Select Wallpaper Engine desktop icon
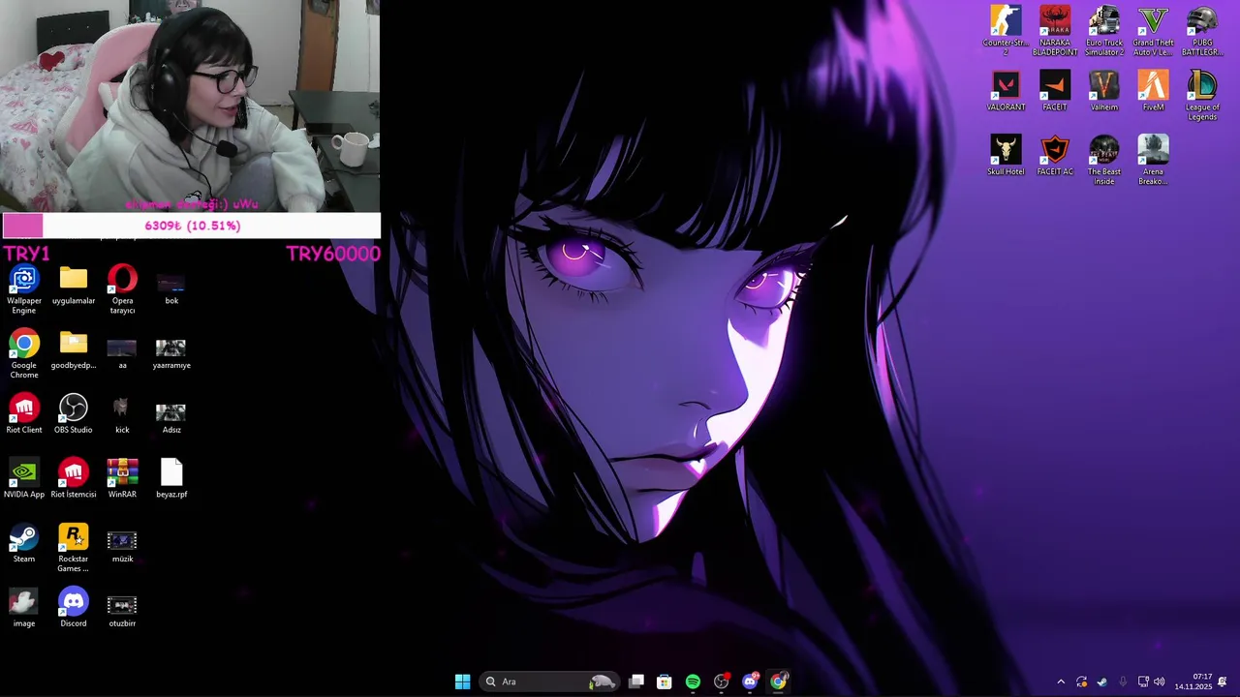1240x697 pixels. point(24,289)
